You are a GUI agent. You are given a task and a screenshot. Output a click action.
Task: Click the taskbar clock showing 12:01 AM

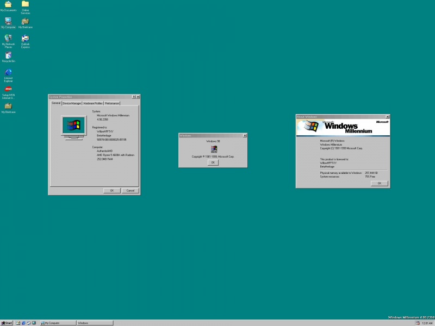coord(427,323)
